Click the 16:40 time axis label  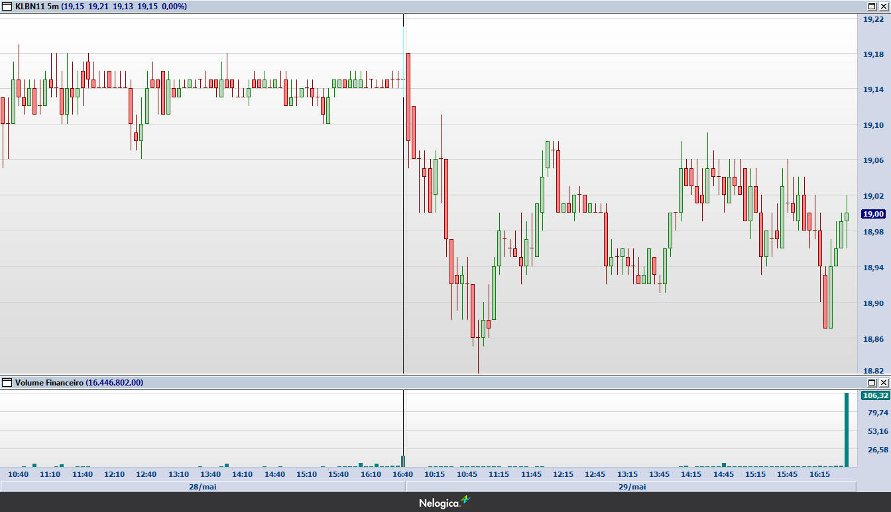[x=404, y=474]
